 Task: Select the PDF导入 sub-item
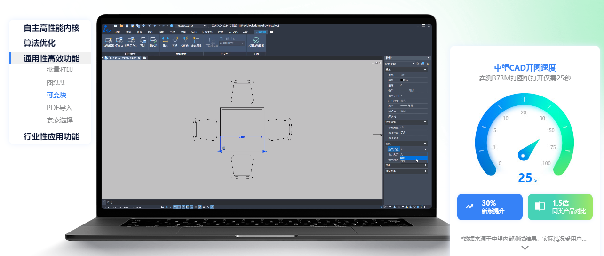coord(59,107)
